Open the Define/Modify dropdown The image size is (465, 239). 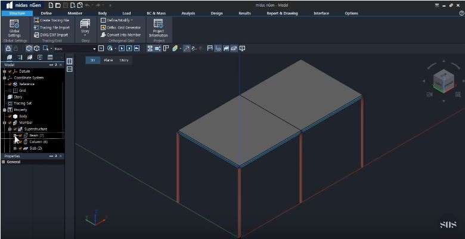pos(116,20)
